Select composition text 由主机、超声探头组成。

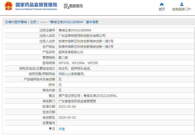75,69
